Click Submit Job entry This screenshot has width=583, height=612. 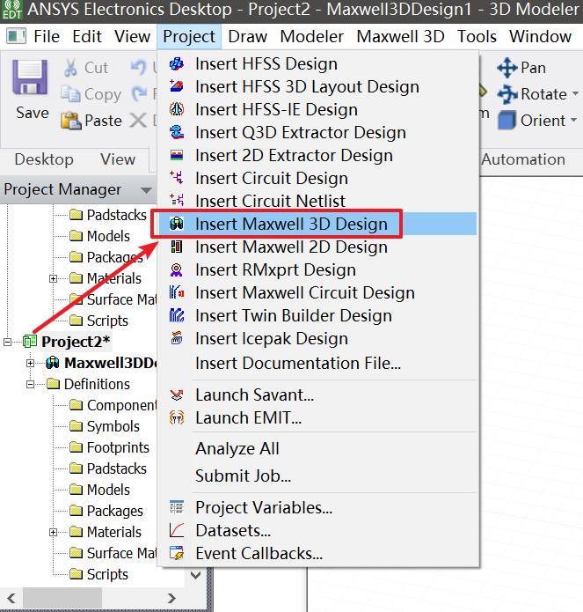[x=243, y=476]
